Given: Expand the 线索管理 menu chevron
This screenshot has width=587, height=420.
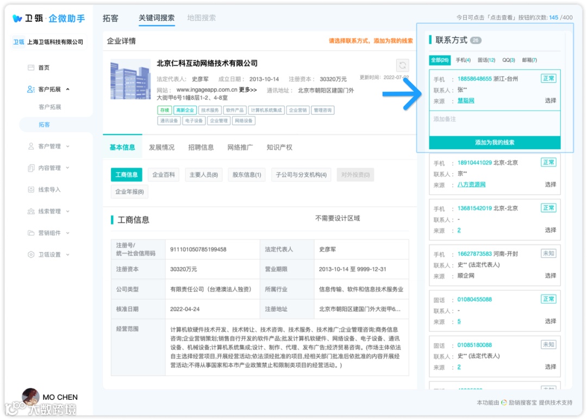Looking at the screenshot, I should [x=68, y=211].
